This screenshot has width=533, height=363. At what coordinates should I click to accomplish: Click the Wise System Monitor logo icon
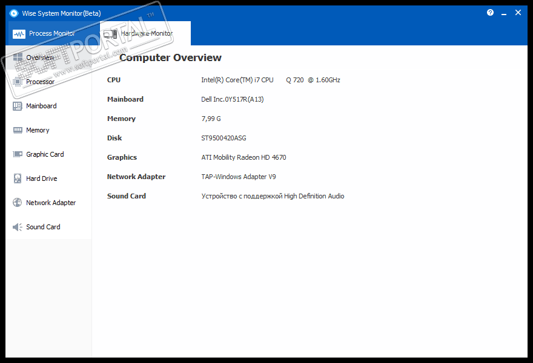tap(14, 13)
